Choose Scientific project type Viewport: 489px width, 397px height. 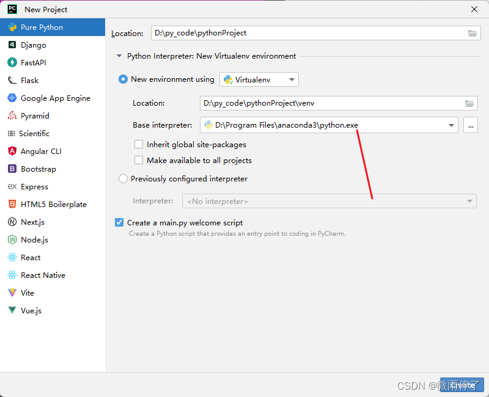pyautogui.click(x=53, y=133)
